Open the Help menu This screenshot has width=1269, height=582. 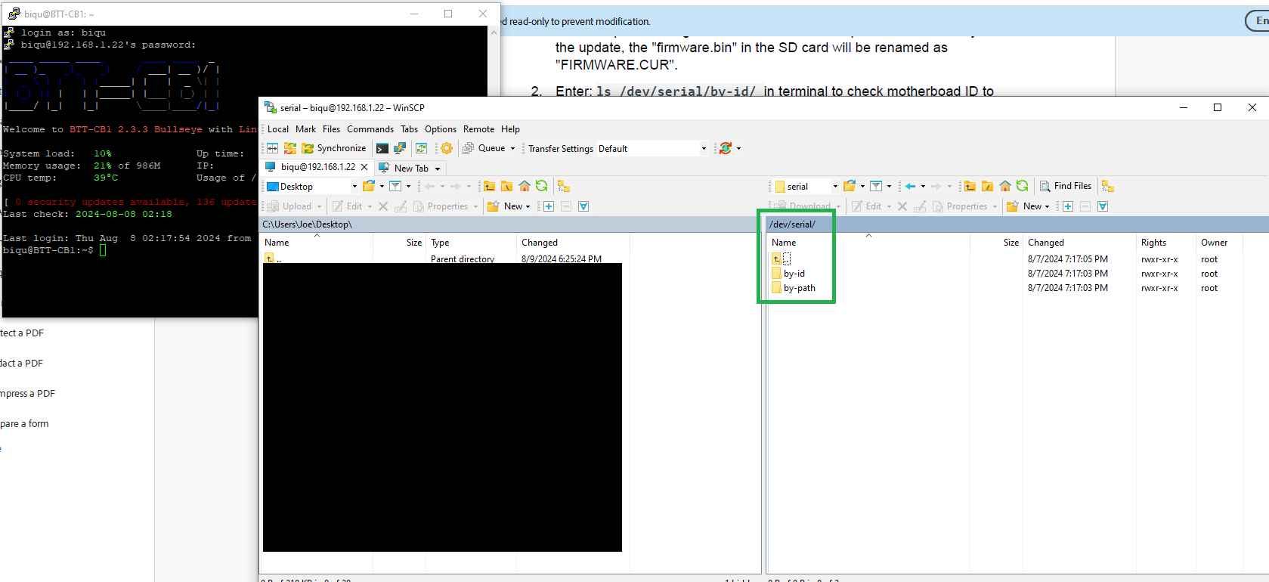pos(511,129)
